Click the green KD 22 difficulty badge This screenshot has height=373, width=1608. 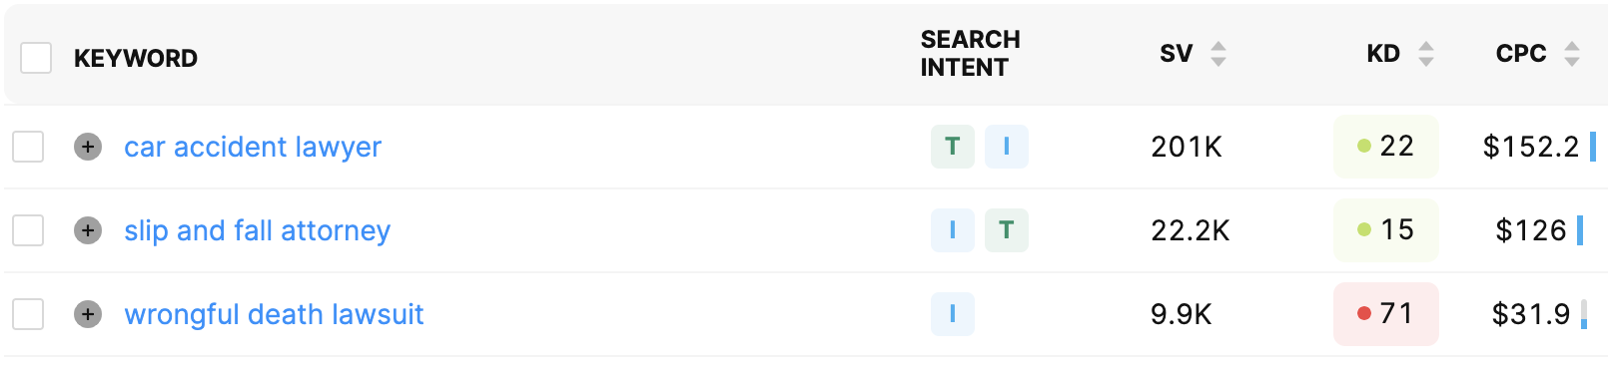[x=1386, y=147]
